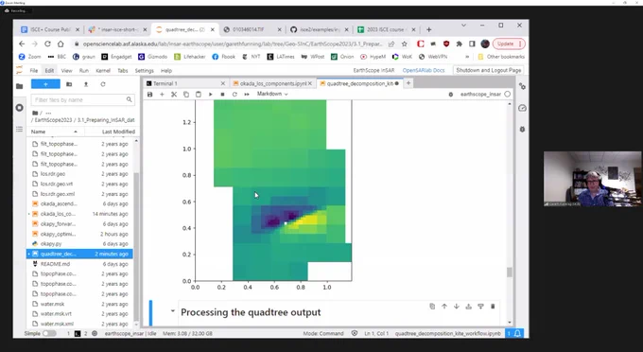Viewport: 643px width, 352px height.
Task: Reload the page in Chrome
Action: (x=47, y=44)
